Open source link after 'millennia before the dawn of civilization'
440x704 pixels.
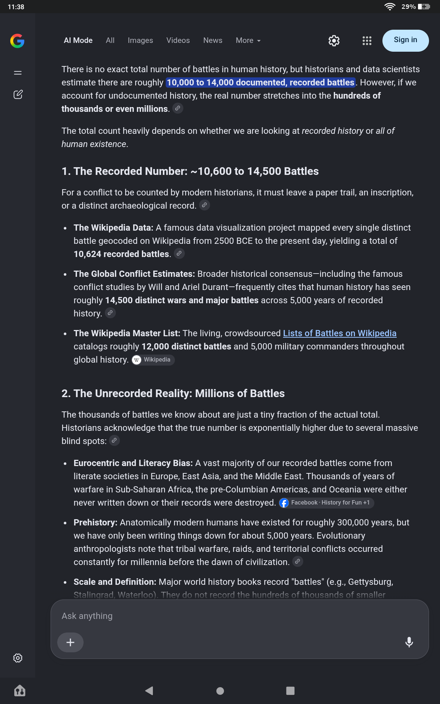click(x=298, y=561)
